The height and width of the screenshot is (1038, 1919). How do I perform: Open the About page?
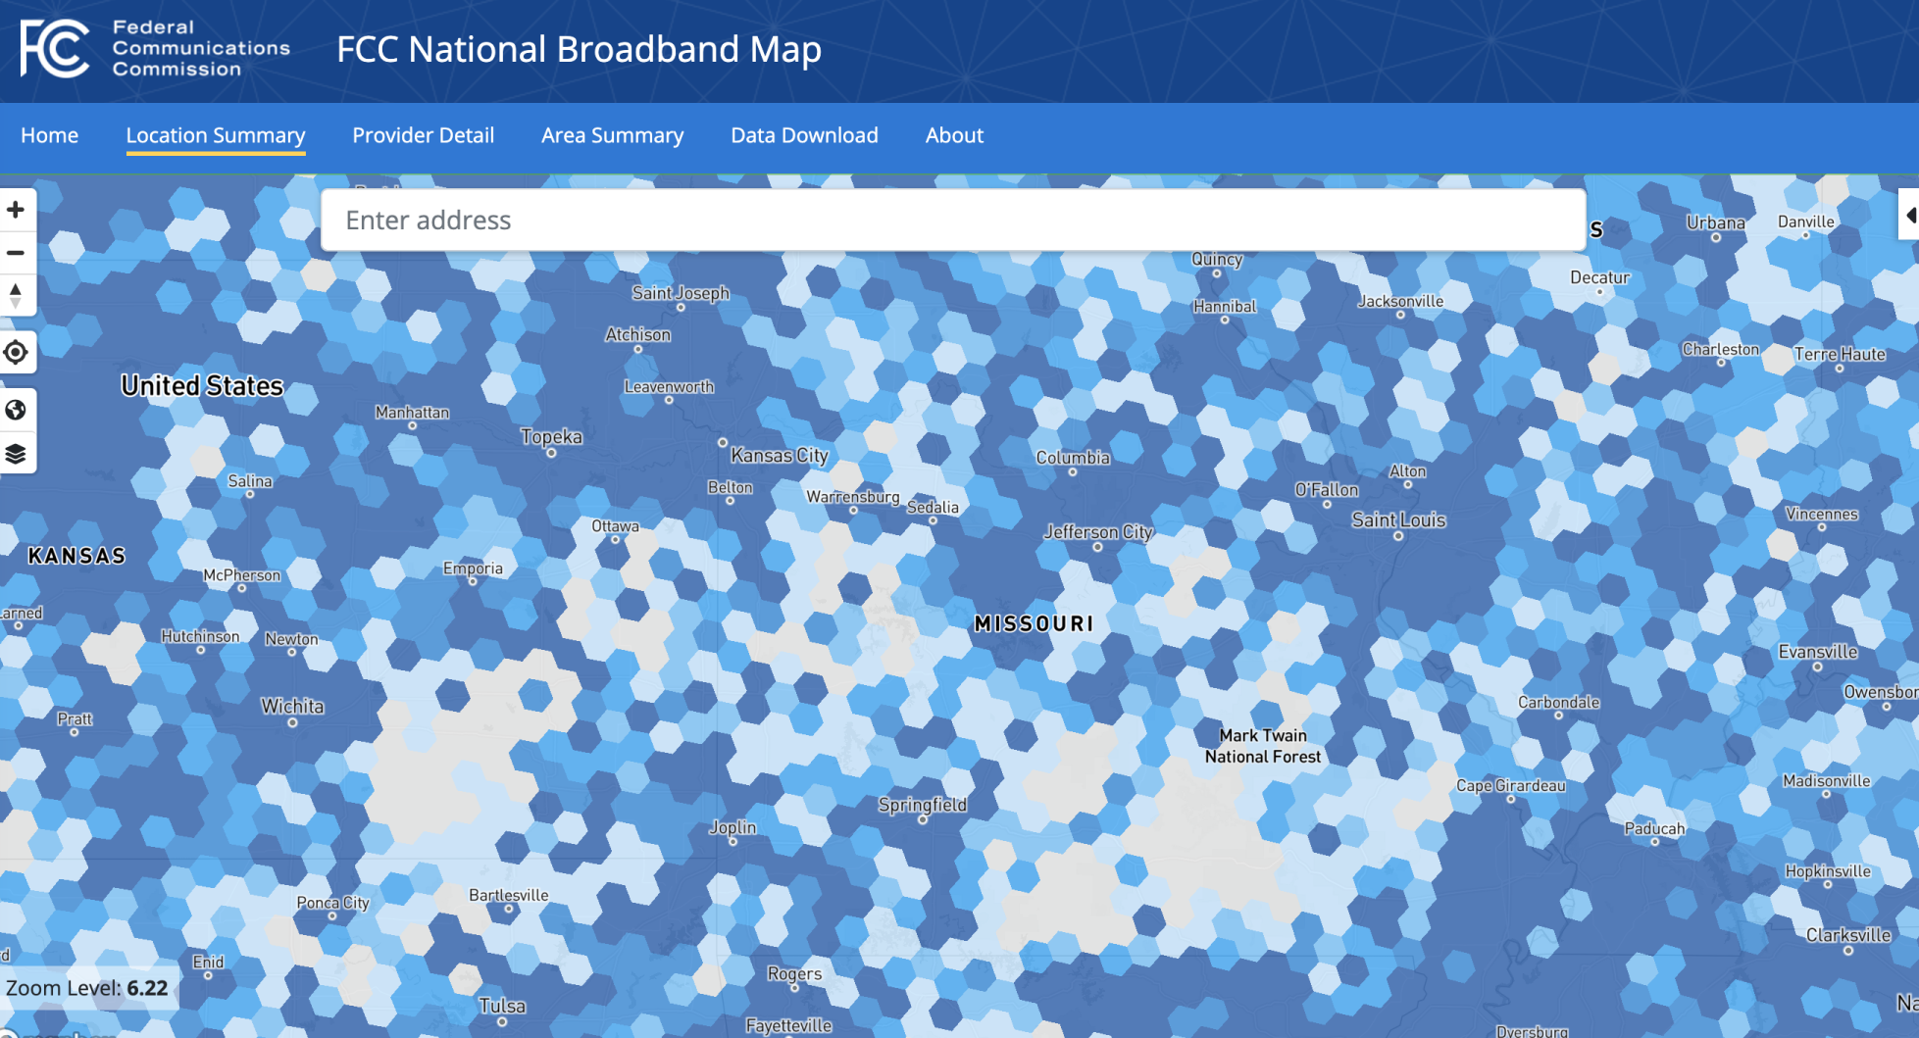pos(953,135)
